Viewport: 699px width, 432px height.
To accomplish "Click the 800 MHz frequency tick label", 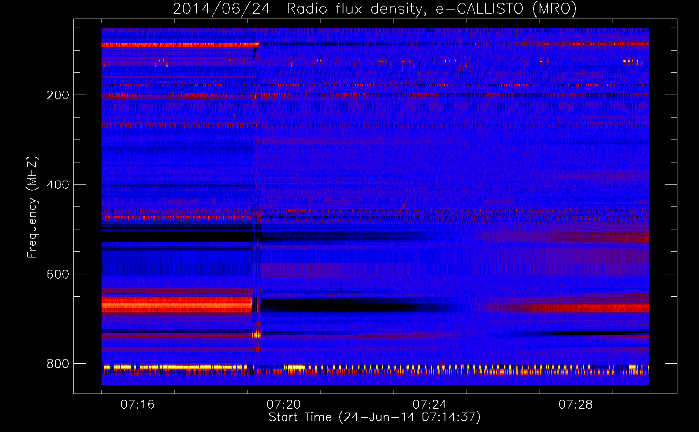I will pyautogui.click(x=57, y=364).
